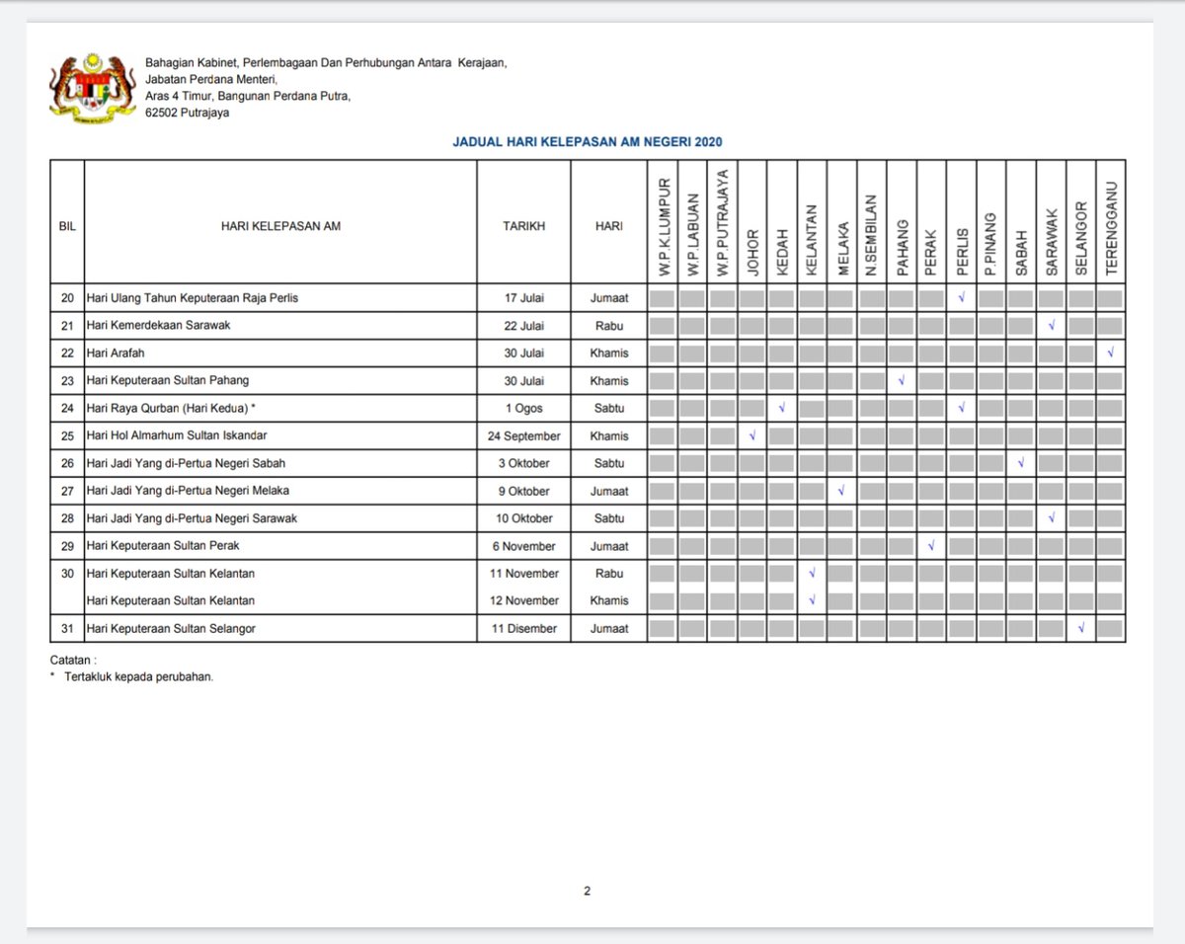Click the '9 Oktober' date cell
Image resolution: width=1185 pixels, height=944 pixels.
coord(523,491)
